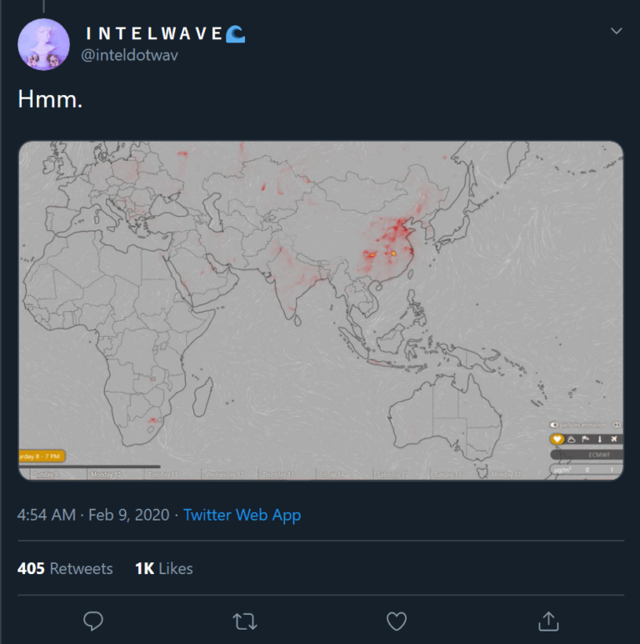This screenshot has width=640, height=644.
Task: Select the orange heart layer icon on map
Action: (x=557, y=439)
